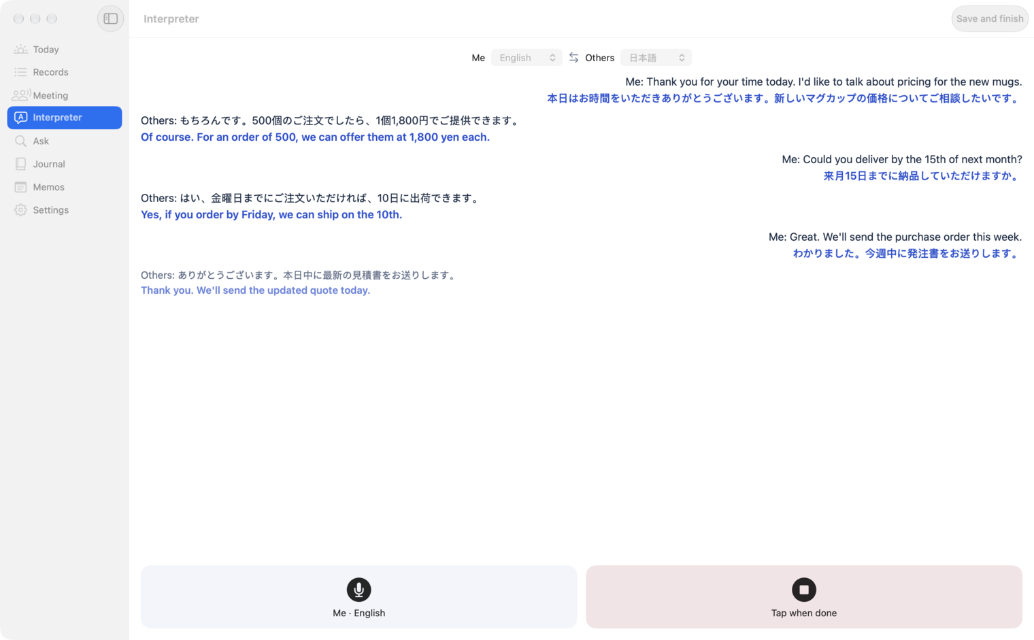Click "Thank you for your time today" message

point(823,82)
